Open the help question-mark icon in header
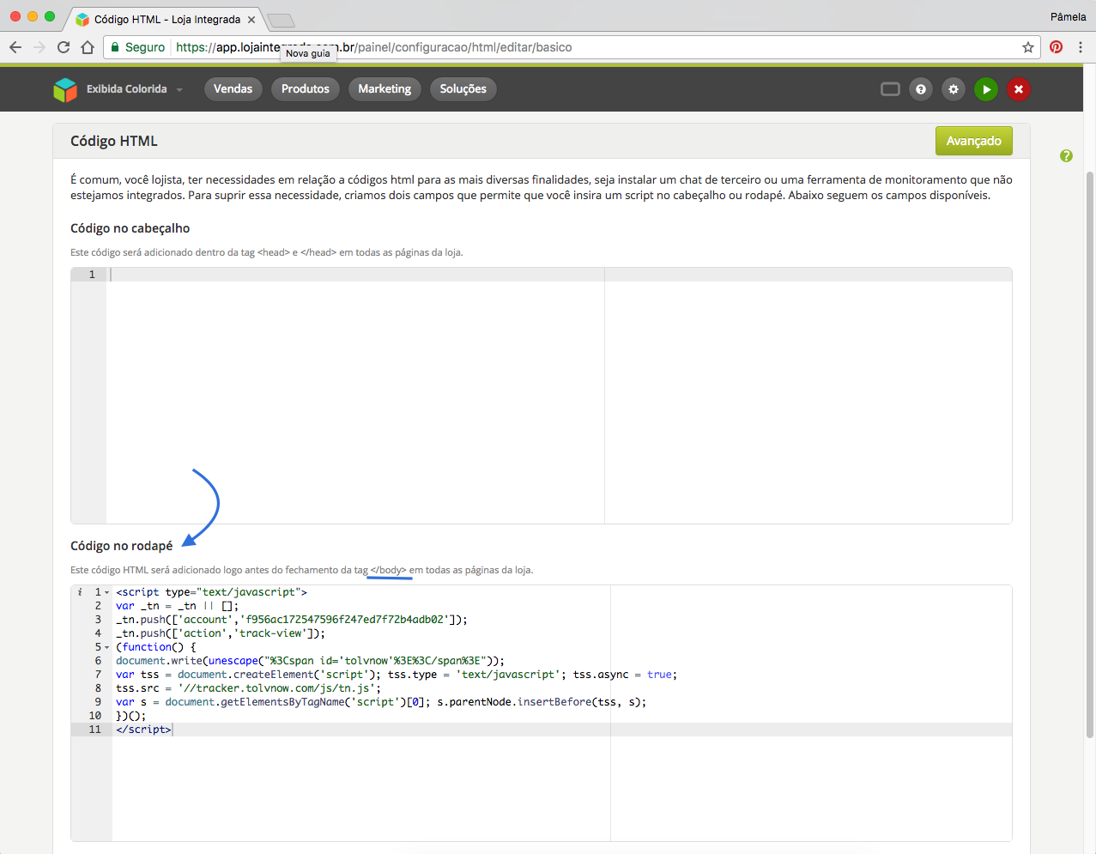The height and width of the screenshot is (854, 1096). coord(921,89)
